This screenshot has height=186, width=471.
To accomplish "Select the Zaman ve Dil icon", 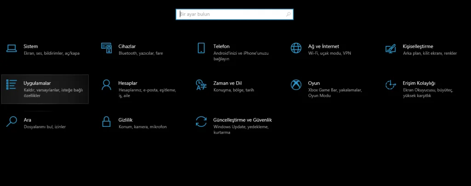I will point(201,85).
